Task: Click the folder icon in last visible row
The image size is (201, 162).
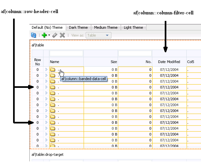Action: coord(53,146)
